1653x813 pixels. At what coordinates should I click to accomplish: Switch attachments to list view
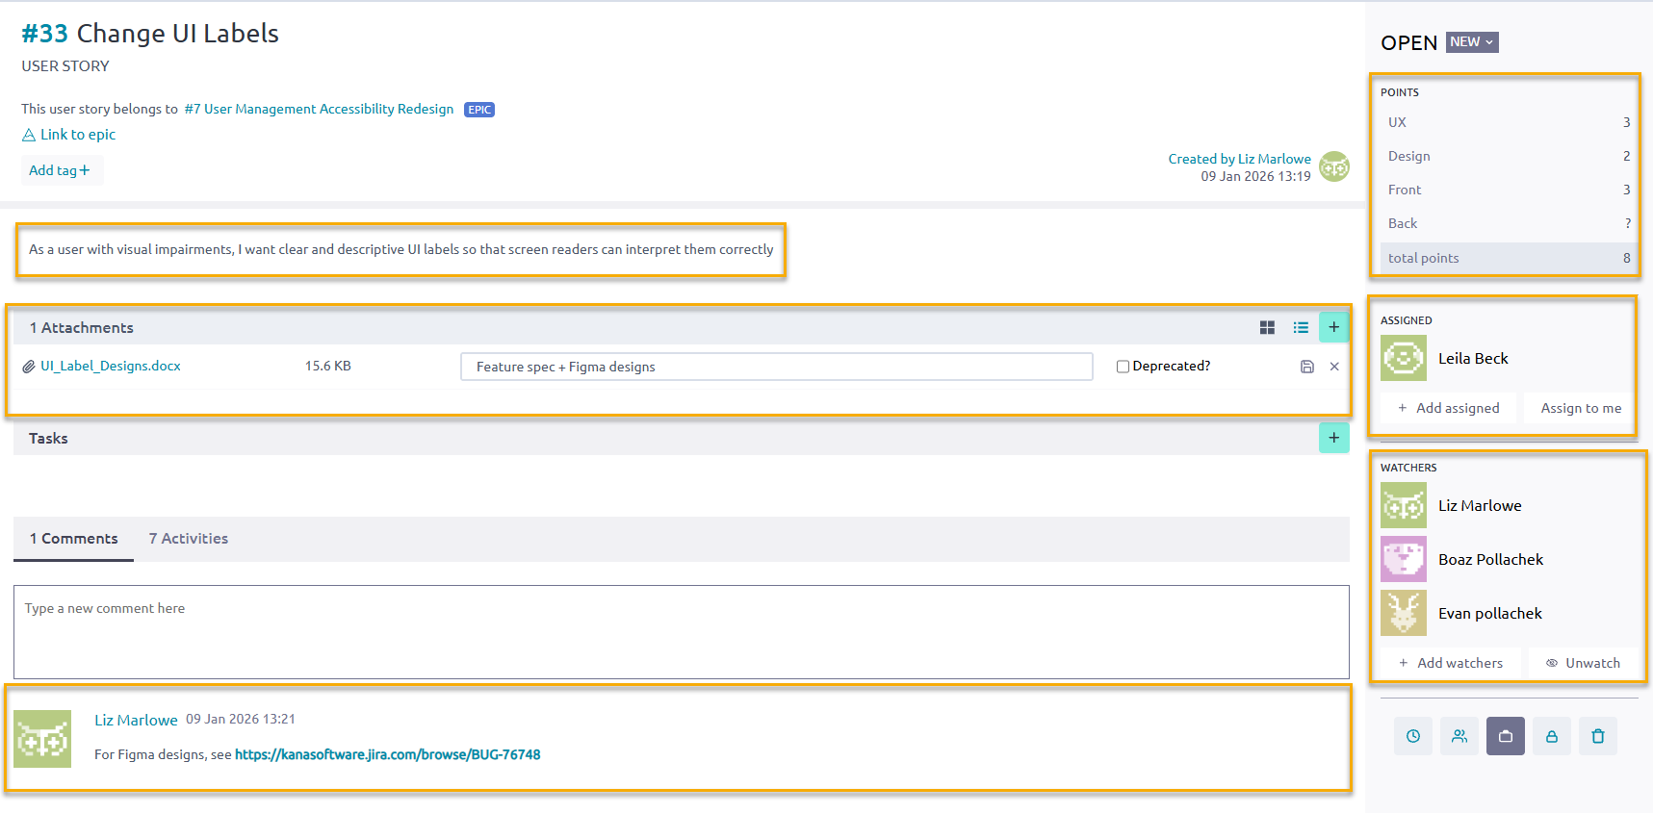click(1301, 328)
